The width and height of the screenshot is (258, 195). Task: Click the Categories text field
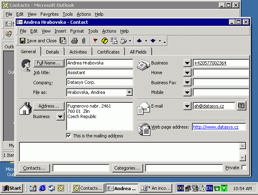pos(184,168)
